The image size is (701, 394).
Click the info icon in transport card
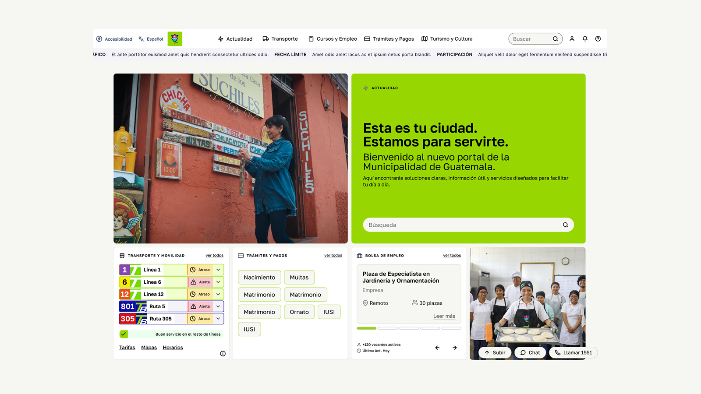tap(223, 354)
